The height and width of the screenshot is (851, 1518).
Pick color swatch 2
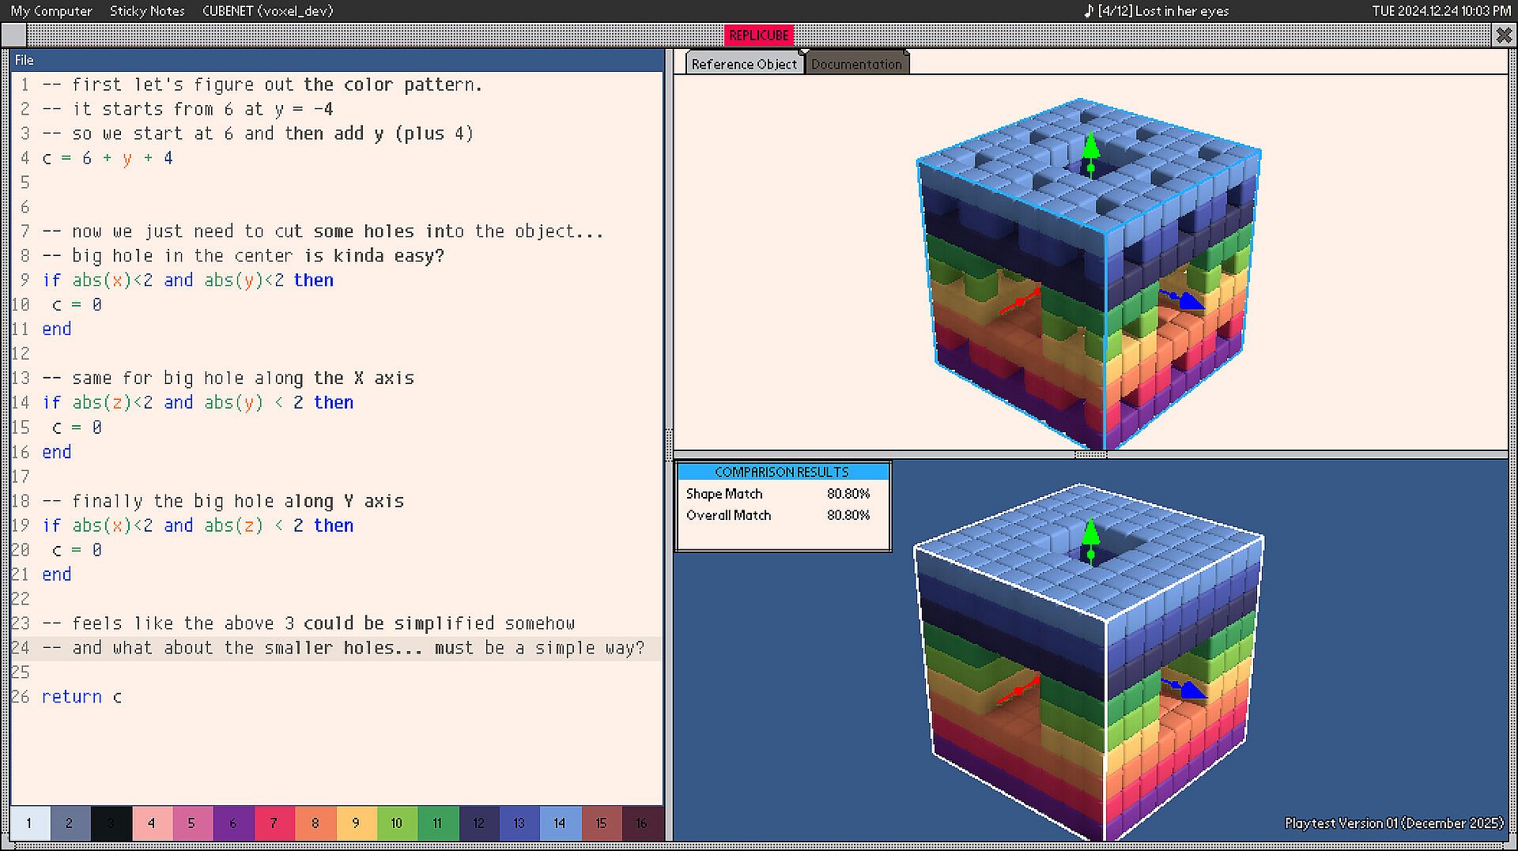[70, 823]
